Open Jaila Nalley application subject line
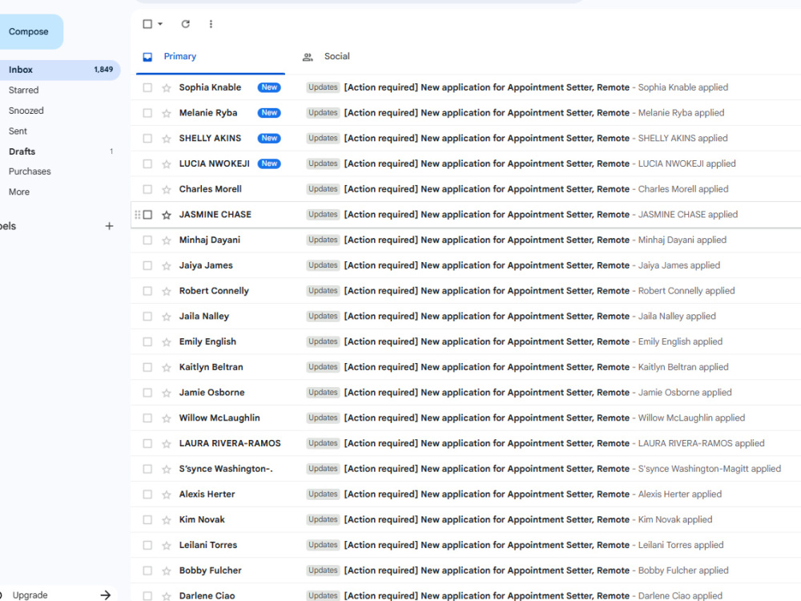Viewport: 801px width, 601px height. click(487, 317)
